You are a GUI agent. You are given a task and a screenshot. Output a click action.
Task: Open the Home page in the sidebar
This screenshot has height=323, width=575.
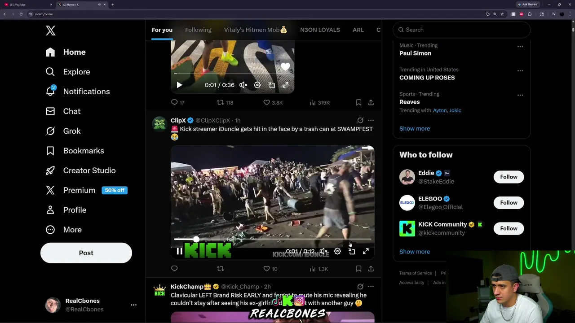pyautogui.click(x=66, y=52)
